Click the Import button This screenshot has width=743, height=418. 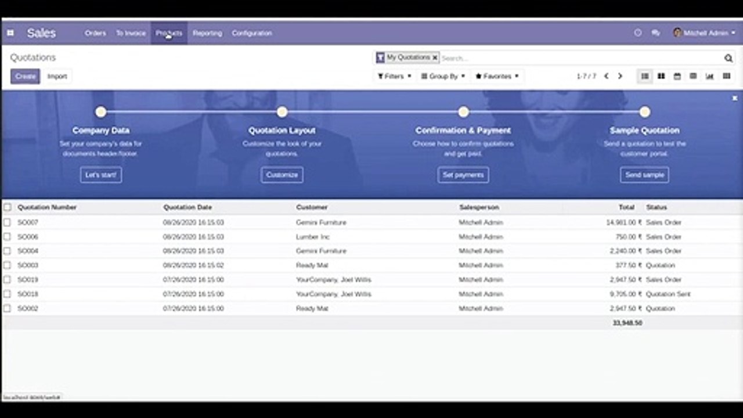57,76
